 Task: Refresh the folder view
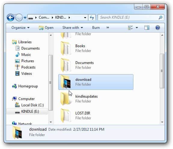tap(92, 17)
